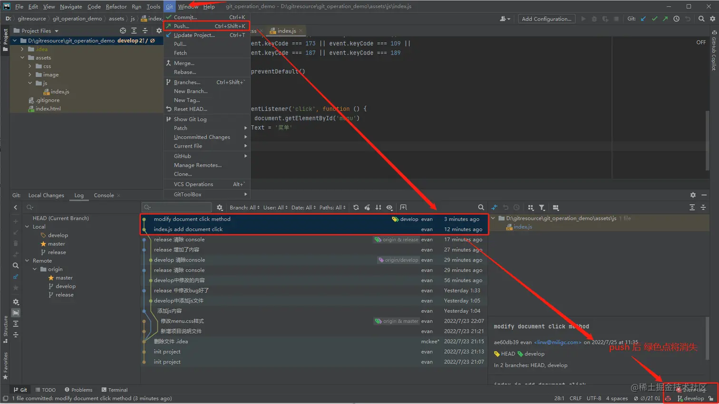Click the IntelliSort icon in the log toolbar
The image size is (719, 404).
[378, 207]
